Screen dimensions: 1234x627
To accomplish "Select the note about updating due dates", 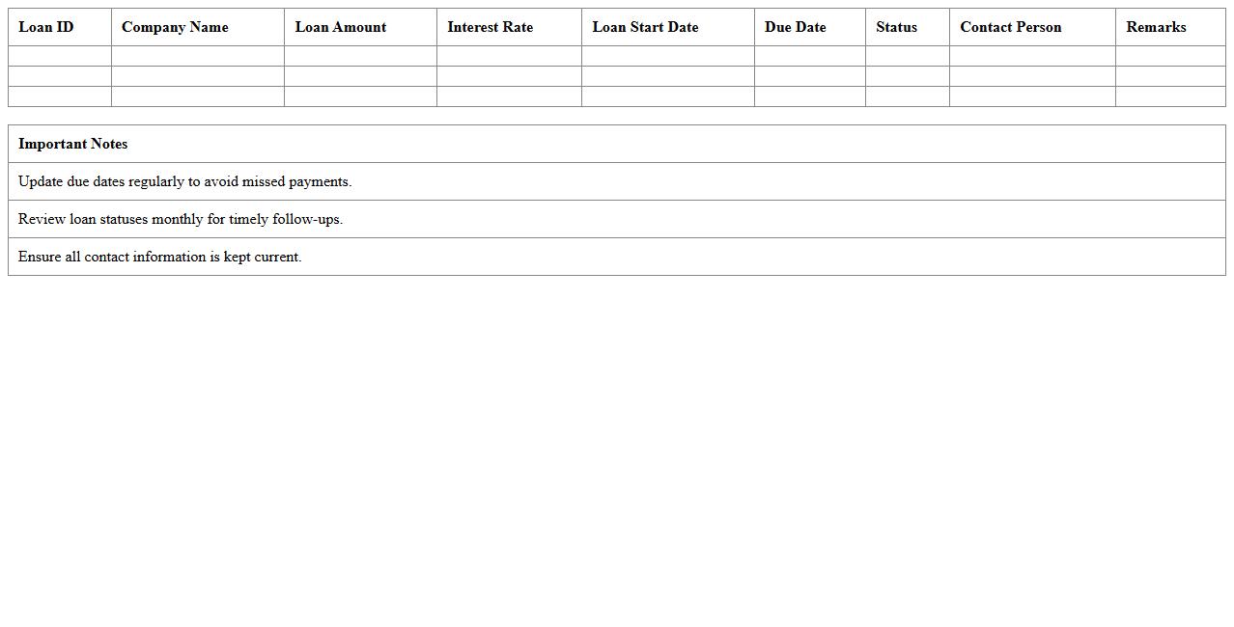I will point(184,181).
